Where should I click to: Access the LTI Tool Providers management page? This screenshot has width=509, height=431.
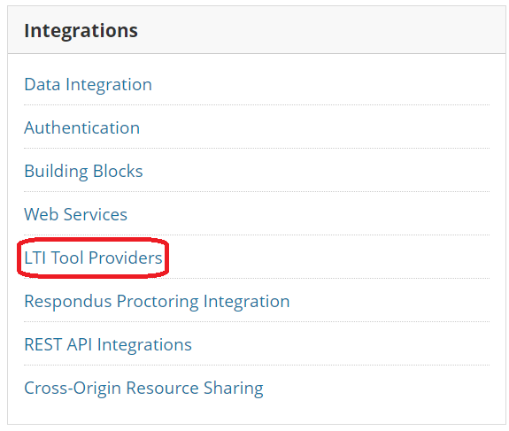point(93,258)
